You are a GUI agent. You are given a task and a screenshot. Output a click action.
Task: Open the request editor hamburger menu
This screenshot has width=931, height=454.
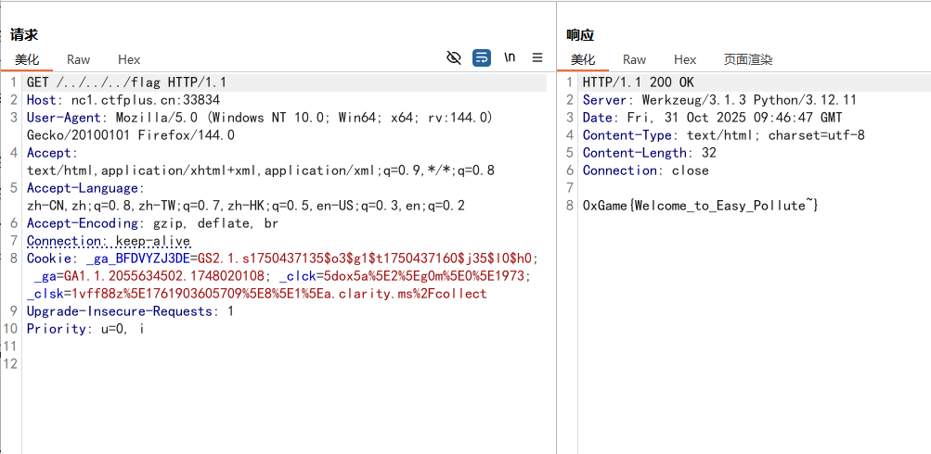pyautogui.click(x=537, y=57)
